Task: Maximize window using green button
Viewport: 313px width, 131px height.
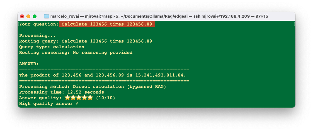Action: (35, 16)
